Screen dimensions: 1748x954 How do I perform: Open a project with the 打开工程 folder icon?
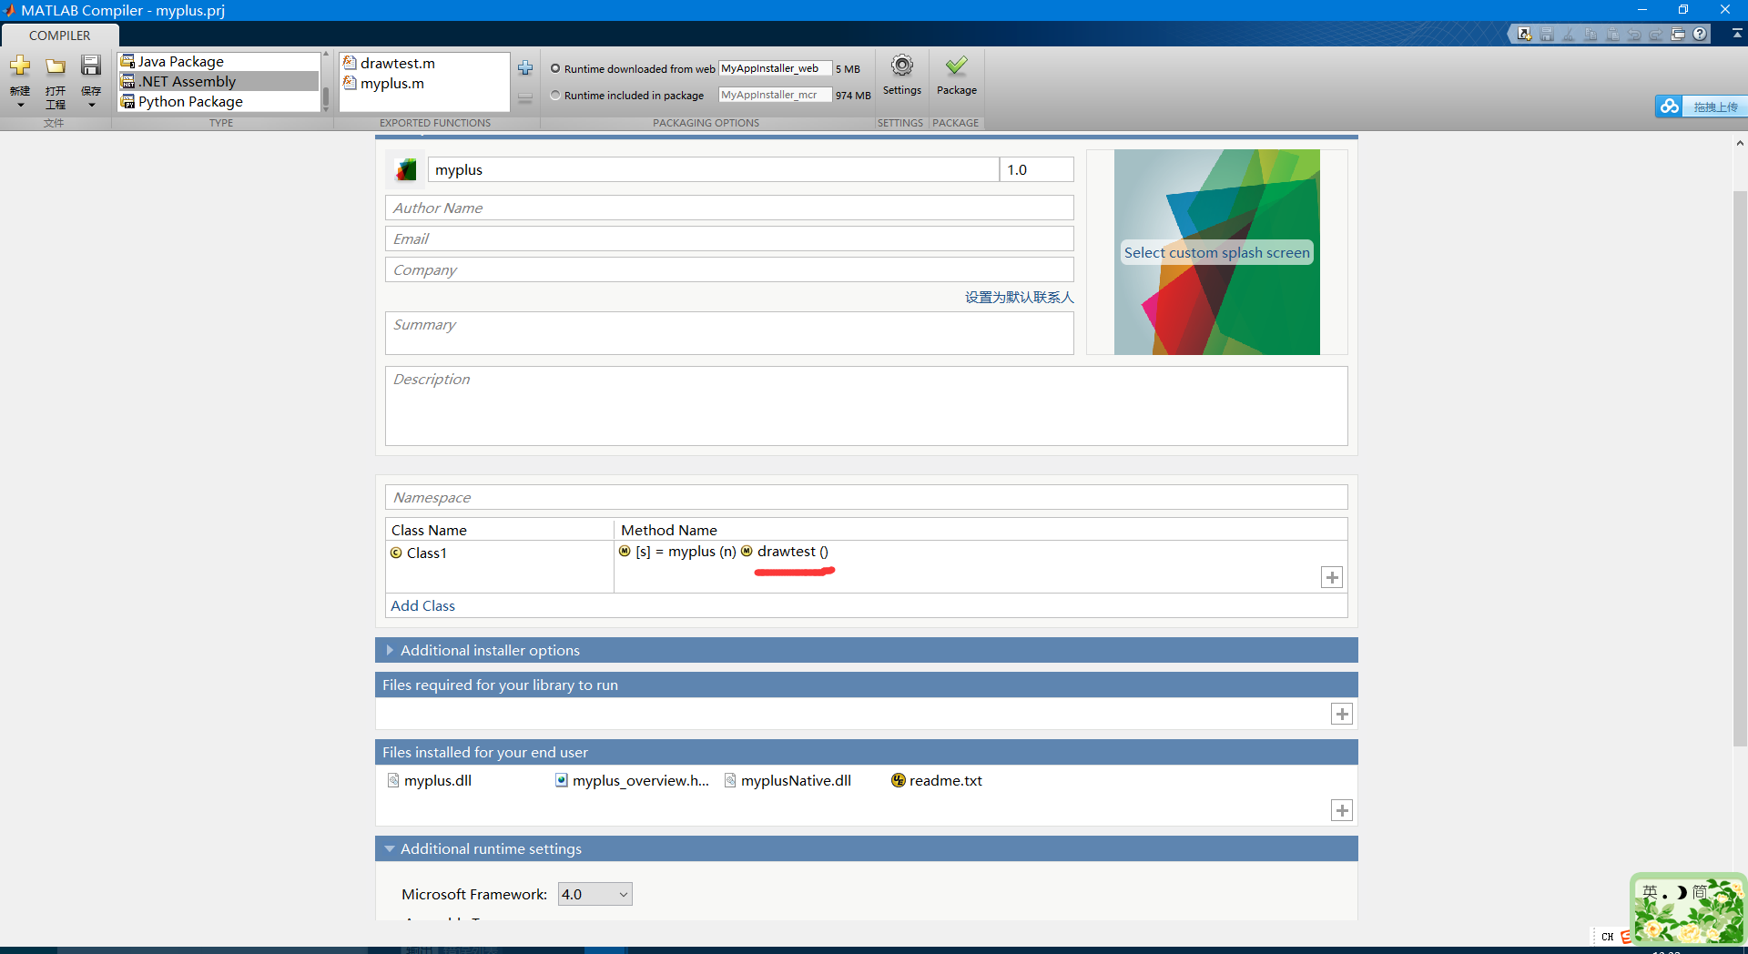point(56,66)
